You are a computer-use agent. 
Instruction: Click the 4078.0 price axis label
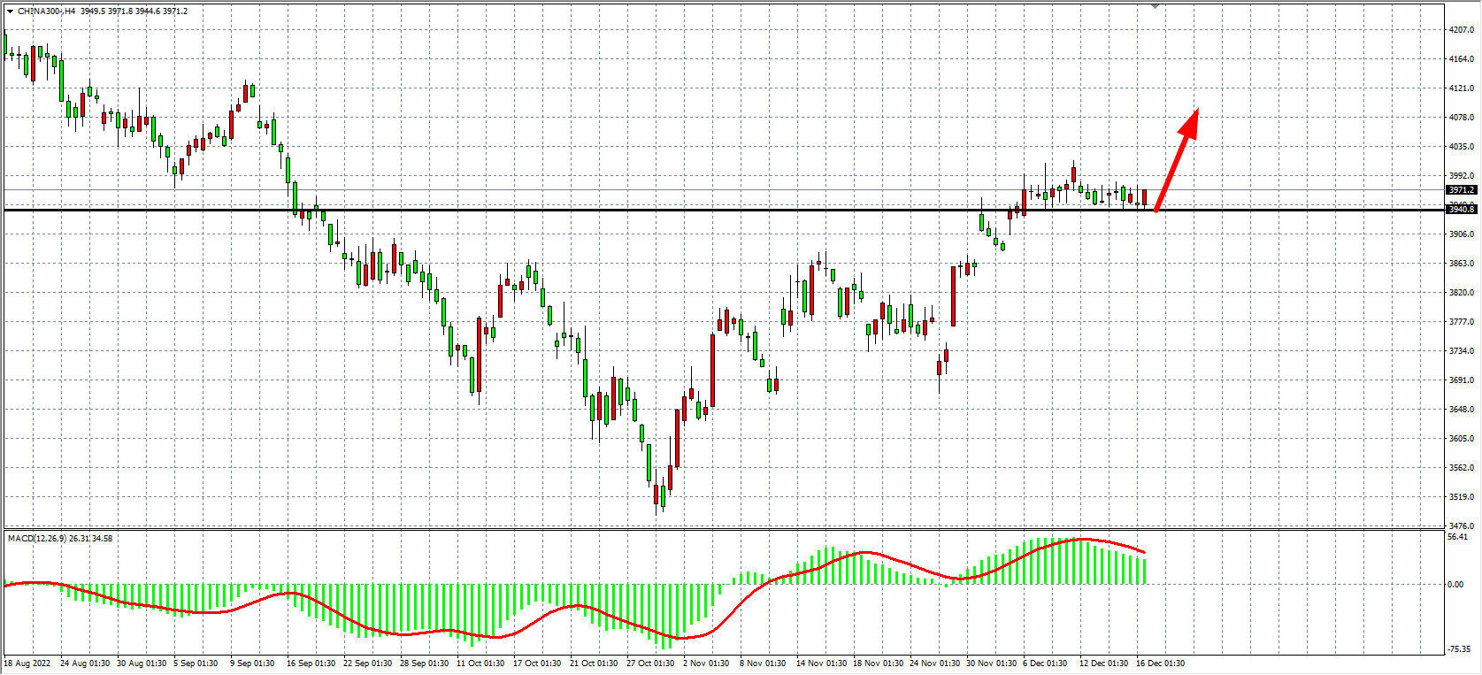click(1462, 118)
